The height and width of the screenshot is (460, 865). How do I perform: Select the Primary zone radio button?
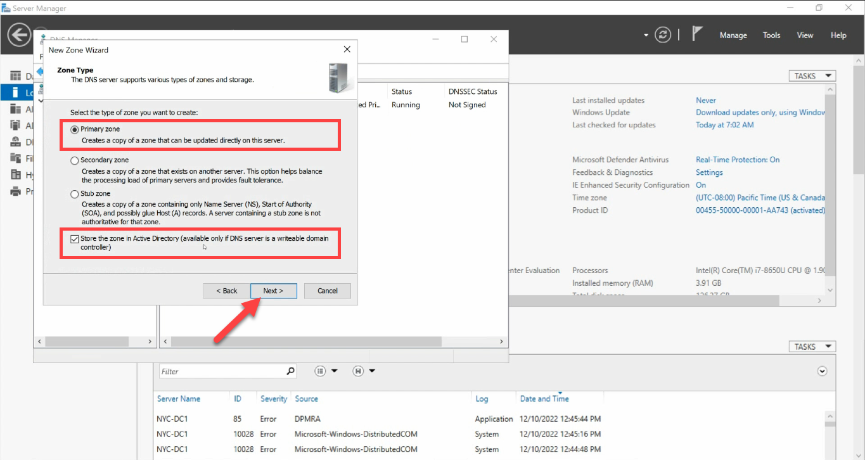(x=75, y=130)
